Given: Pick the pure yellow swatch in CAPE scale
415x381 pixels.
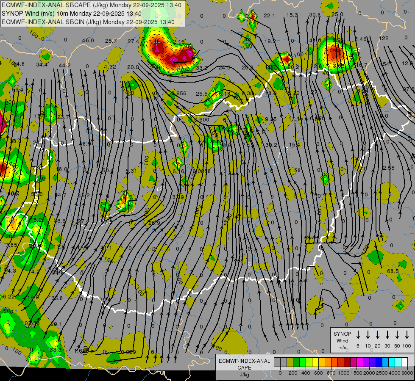Looking at the screenshot, I should [x=315, y=362].
